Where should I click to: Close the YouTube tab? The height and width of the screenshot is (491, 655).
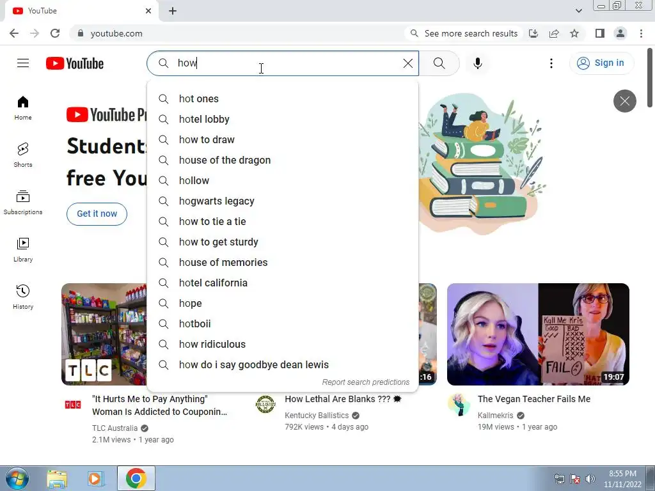tap(148, 11)
